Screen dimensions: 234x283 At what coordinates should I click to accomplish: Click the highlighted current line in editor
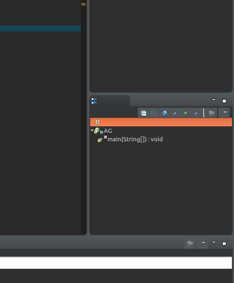click(x=40, y=28)
